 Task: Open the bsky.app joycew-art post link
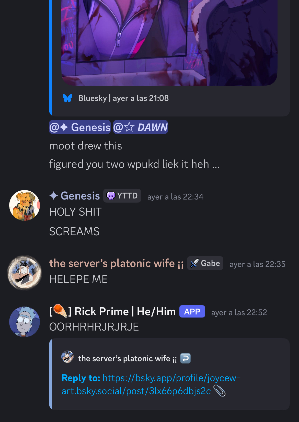tap(151, 384)
